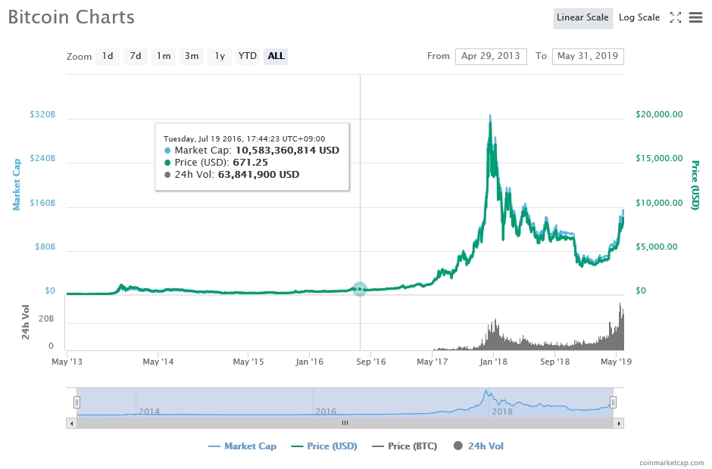The width and height of the screenshot is (712, 469).
Task: Toggle fullscreen view of the chart
Action: tap(676, 17)
